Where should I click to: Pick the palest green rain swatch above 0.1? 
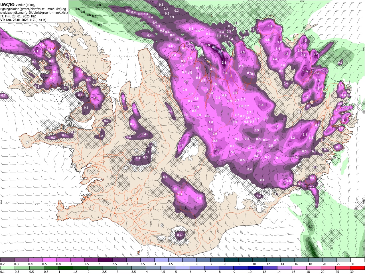click(7, 268)
